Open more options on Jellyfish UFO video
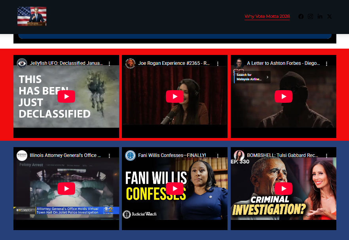Screen dimensions: 349x240 tap(109, 64)
